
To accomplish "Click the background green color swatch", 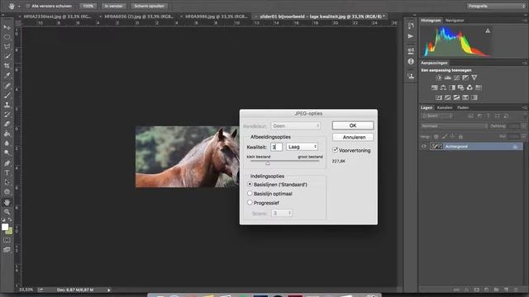I will pyautogui.click(x=10, y=231).
